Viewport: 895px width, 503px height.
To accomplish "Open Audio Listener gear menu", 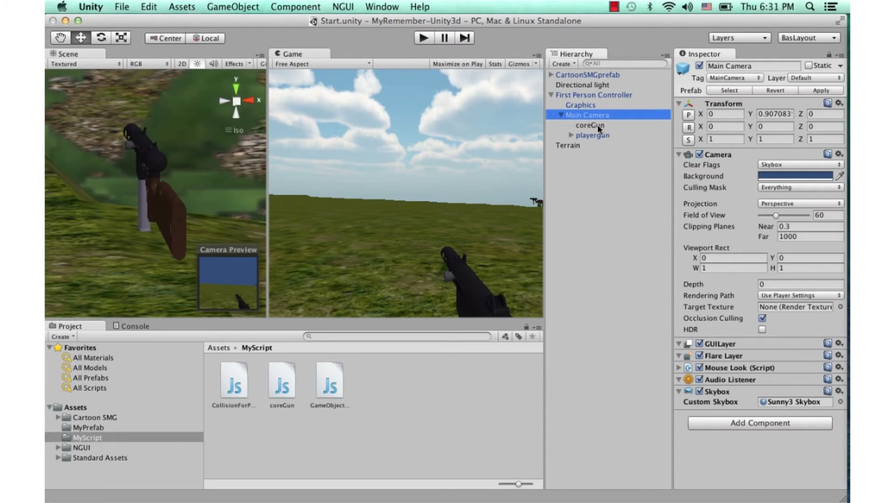I will (x=839, y=379).
